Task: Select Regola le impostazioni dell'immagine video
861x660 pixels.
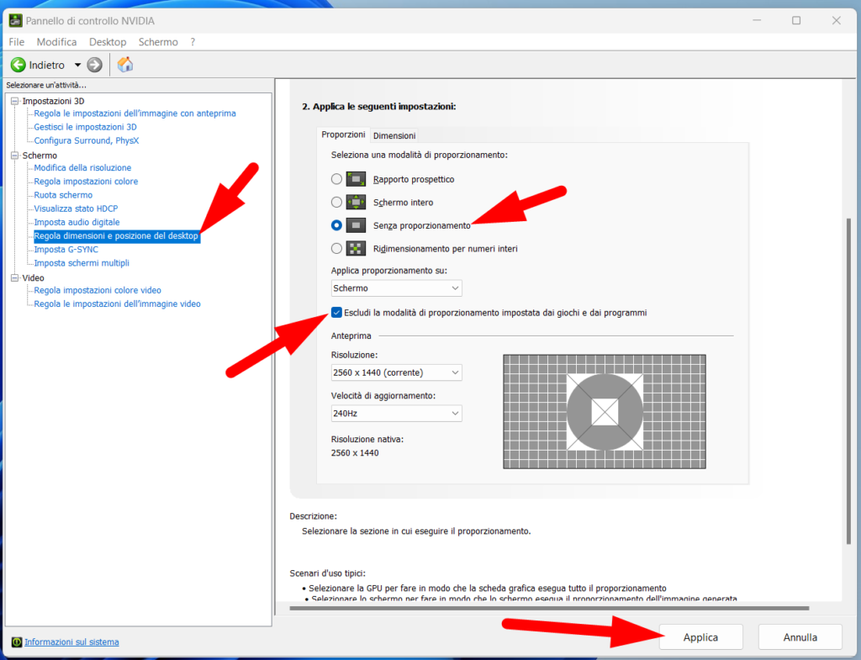Action: (117, 304)
